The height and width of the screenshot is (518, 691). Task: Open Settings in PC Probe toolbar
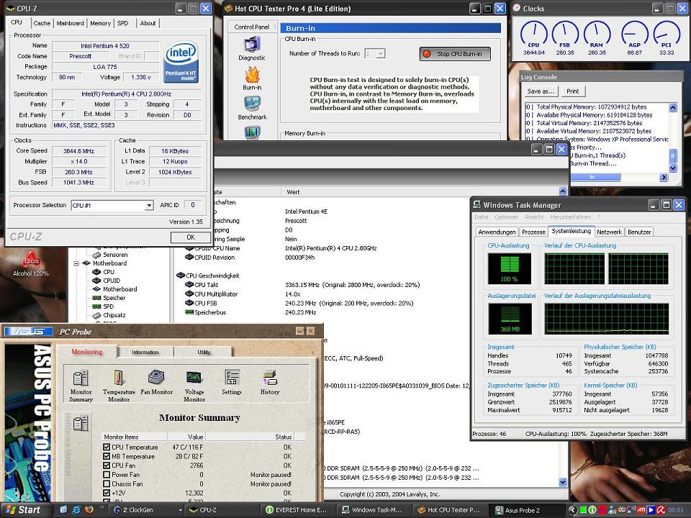click(231, 382)
